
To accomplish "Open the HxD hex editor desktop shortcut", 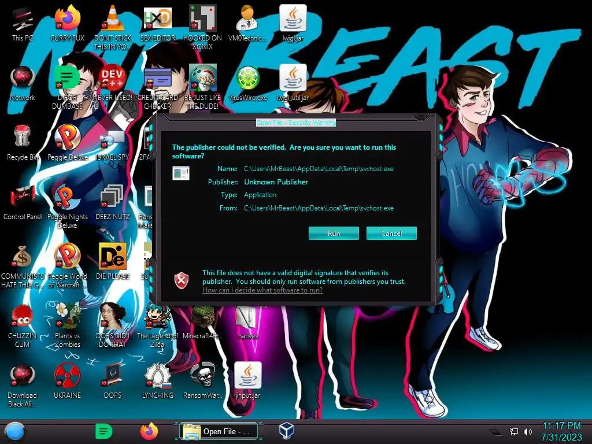I will click(157, 24).
